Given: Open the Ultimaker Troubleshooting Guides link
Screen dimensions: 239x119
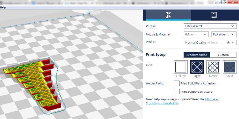Looking at the screenshot, I should 182,101.
